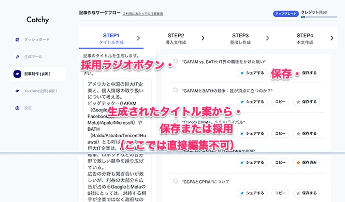This screenshot has height=202, width=345.
Task: Click the クレジット残98 progress bar
Action: [319, 17]
